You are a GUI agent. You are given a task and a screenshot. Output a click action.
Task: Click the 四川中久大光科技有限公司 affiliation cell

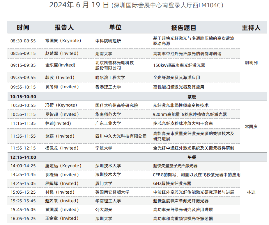121,136
